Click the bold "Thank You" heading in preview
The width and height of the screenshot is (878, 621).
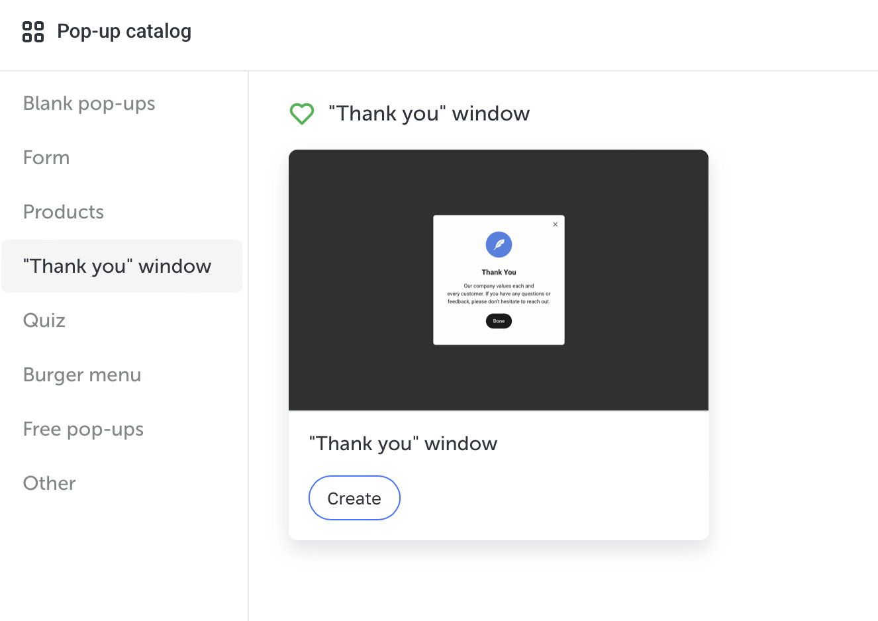(x=499, y=272)
